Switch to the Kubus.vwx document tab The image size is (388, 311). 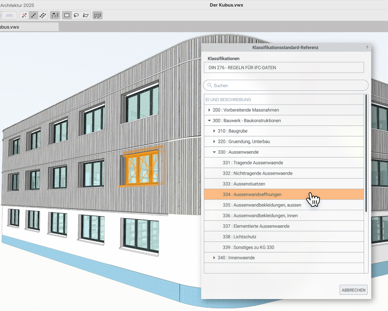click(x=29, y=27)
